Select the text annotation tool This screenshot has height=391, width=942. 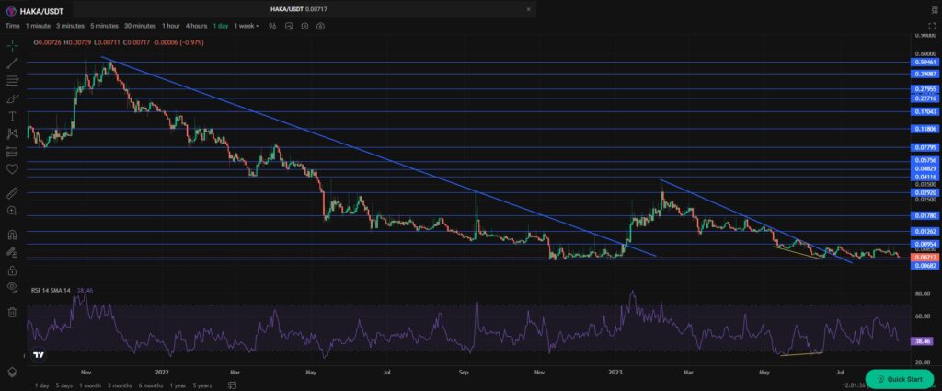(12, 116)
